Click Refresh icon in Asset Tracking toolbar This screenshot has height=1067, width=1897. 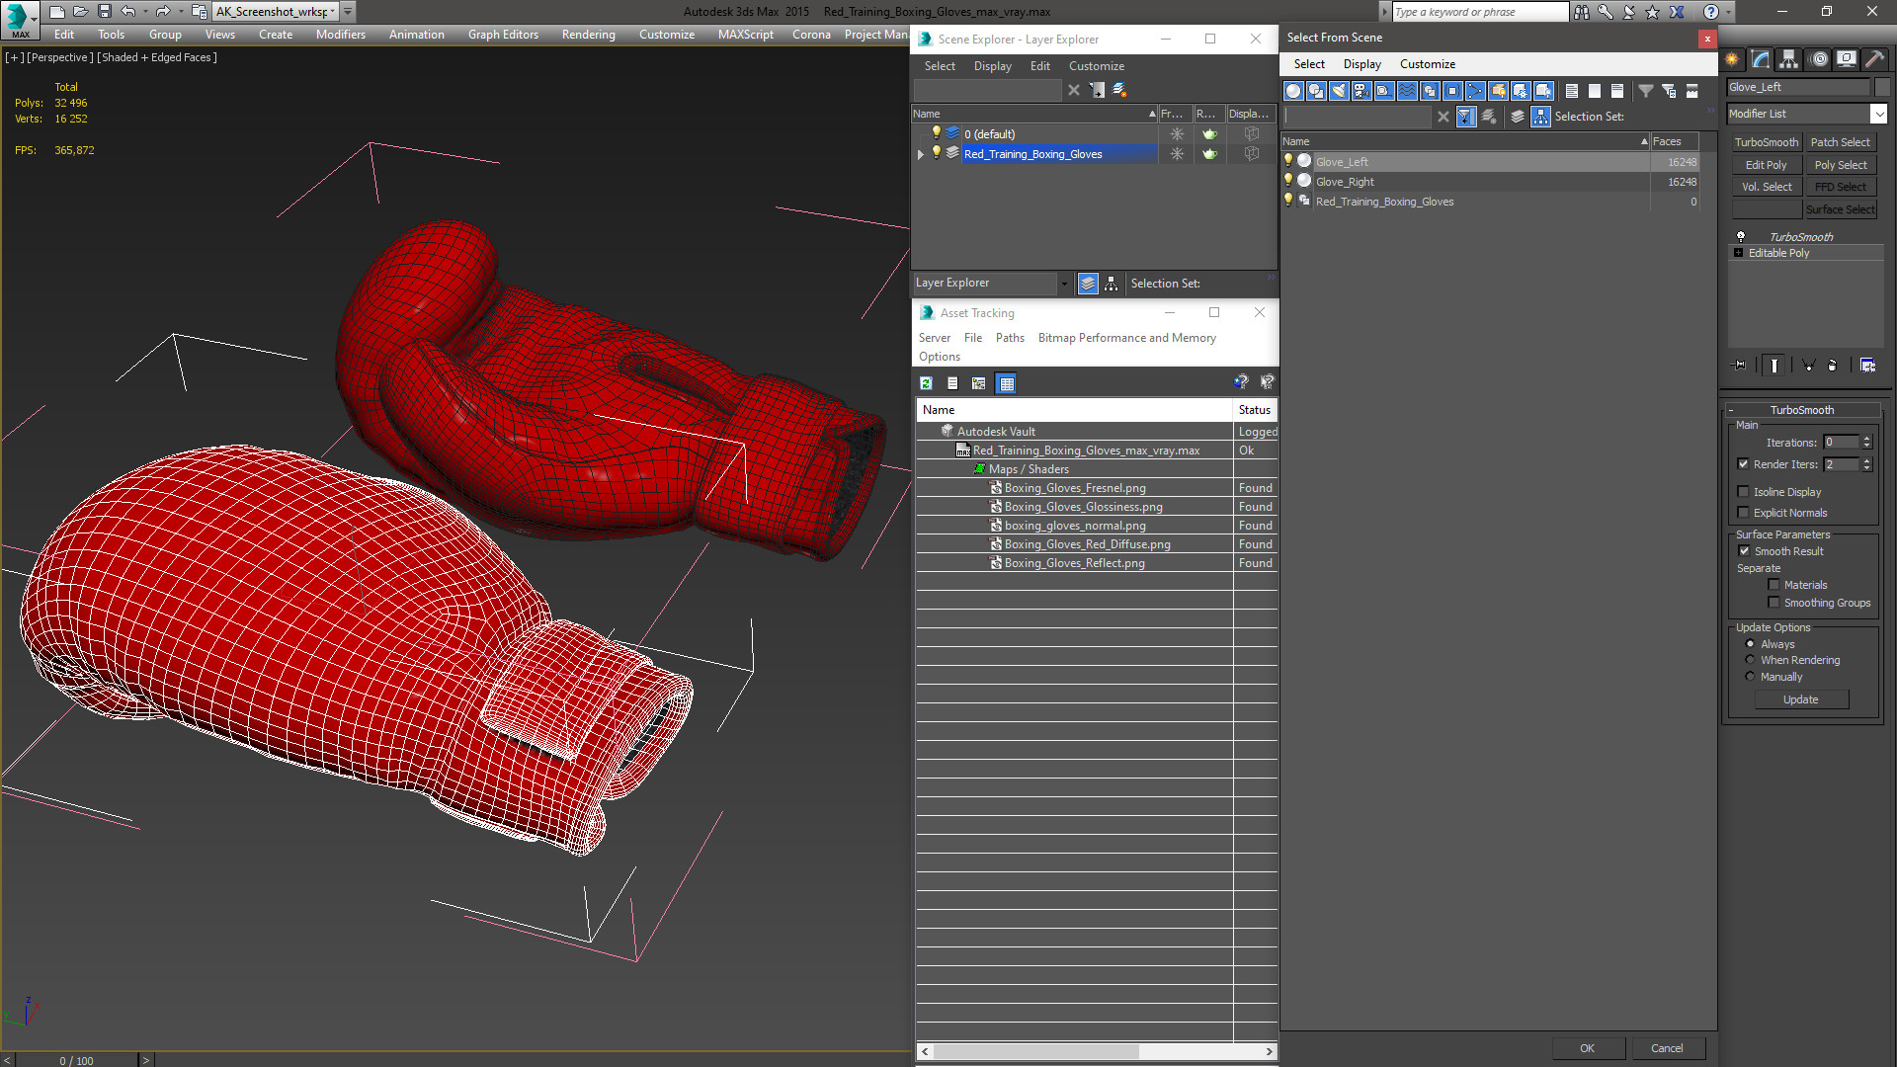pyautogui.click(x=926, y=383)
